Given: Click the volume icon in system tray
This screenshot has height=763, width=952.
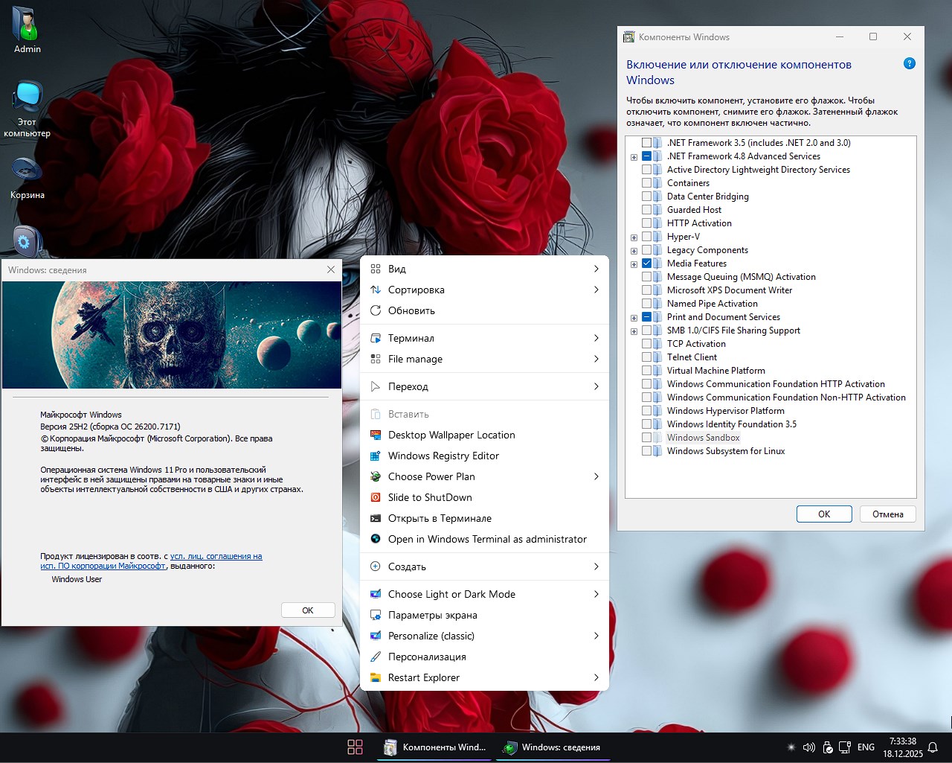Looking at the screenshot, I should pyautogui.click(x=808, y=747).
